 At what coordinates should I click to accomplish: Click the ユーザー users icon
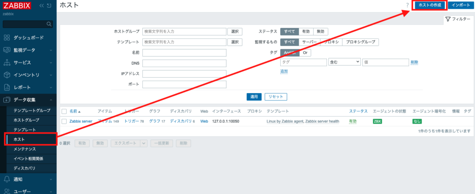(x=6, y=191)
